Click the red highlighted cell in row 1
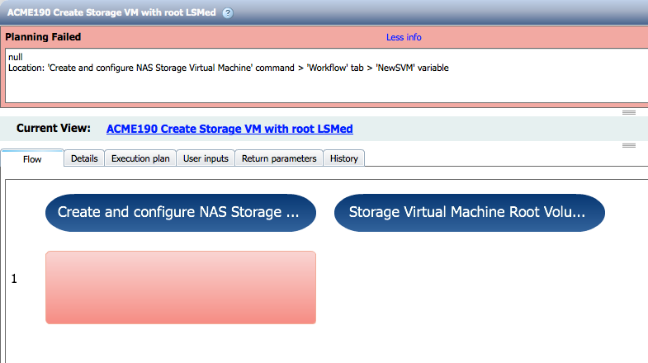The image size is (648, 363). click(181, 287)
